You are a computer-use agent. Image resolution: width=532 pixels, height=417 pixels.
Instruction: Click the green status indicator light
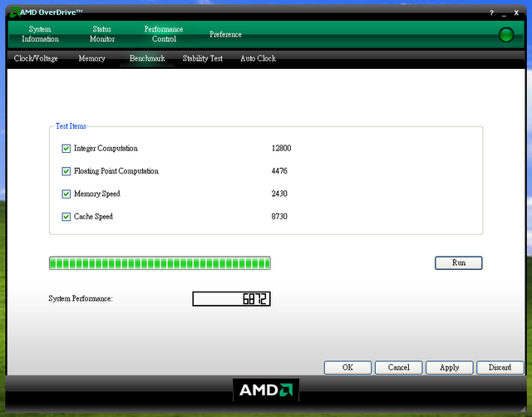click(506, 35)
